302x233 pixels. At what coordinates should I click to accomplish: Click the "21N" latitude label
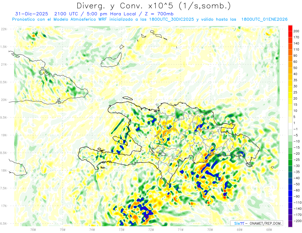[4, 64]
